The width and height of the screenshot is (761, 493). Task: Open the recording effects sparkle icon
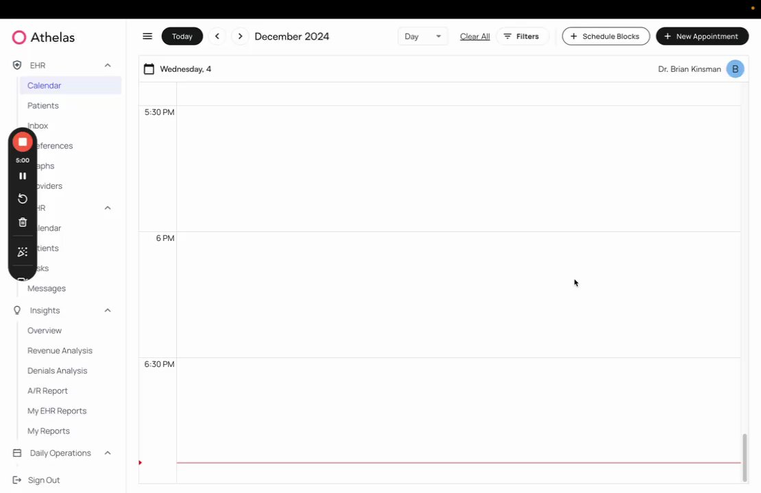coord(23,251)
